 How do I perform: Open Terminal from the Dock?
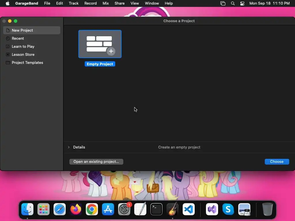pos(156,209)
